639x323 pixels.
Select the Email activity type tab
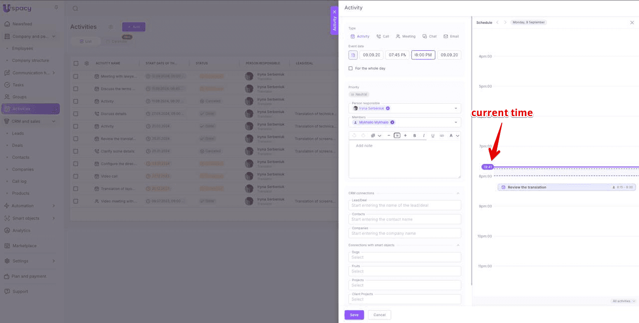[451, 36]
